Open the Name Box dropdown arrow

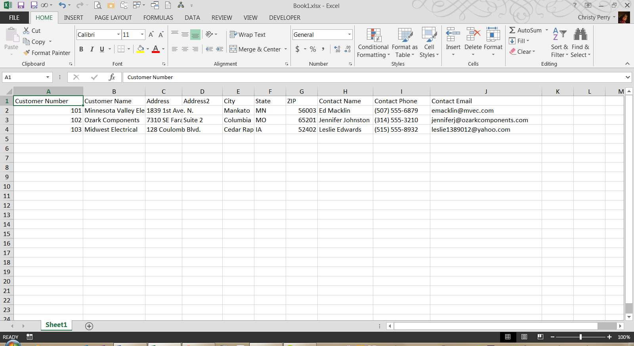[x=48, y=77]
